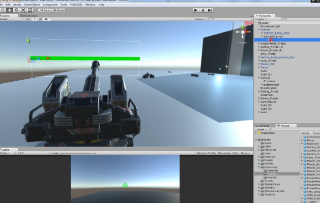320x203 pixels.
Task: Collapse the main scene in Hierarchy
Action: 256,23
